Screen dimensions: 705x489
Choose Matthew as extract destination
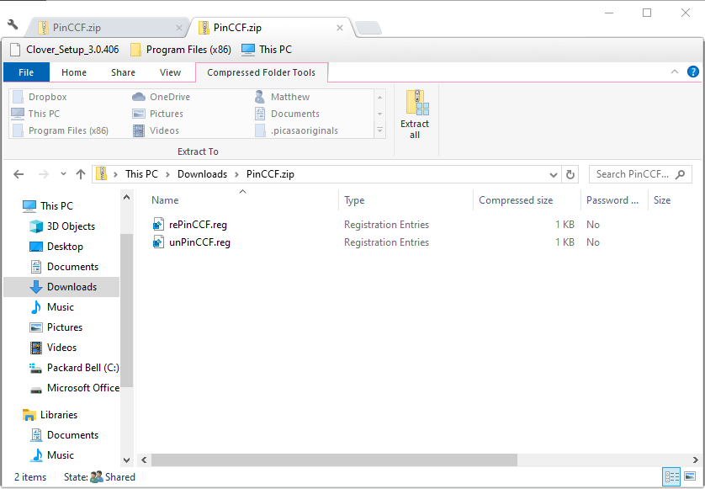coord(282,97)
